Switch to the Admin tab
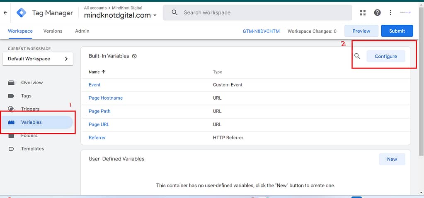The image size is (424, 198). pos(82,31)
